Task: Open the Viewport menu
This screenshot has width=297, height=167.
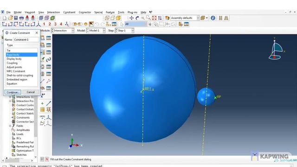Action: pyautogui.click(x=30, y=13)
